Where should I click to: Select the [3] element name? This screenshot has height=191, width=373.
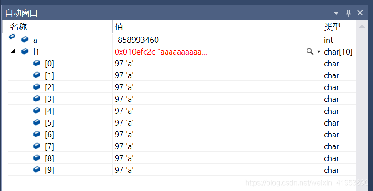click(x=50, y=99)
